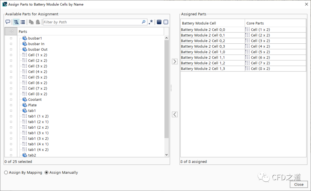This screenshot has width=311, height=191.
Task: Click the search magnifier in filter box
Action: [144, 22]
